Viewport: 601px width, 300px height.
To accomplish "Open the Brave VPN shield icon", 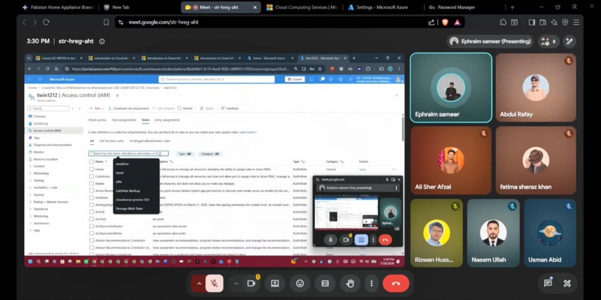I will point(565,22).
